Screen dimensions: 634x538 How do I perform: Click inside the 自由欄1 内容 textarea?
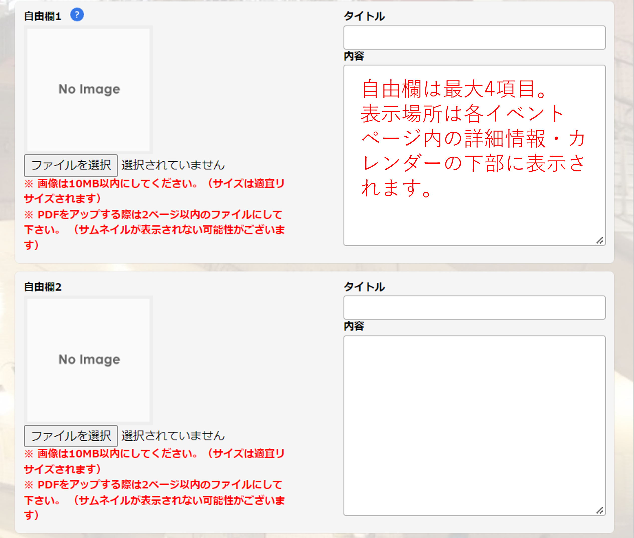pos(474,220)
